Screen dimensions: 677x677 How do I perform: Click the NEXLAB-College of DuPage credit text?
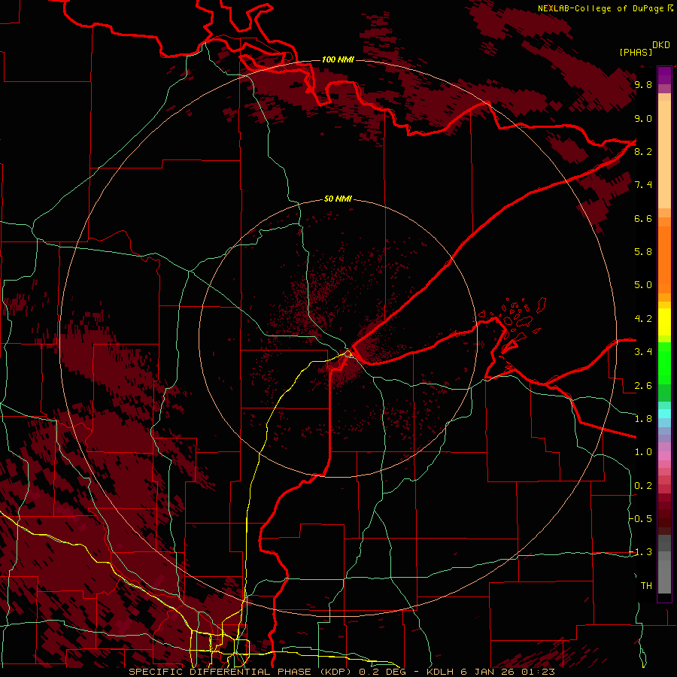point(600,8)
